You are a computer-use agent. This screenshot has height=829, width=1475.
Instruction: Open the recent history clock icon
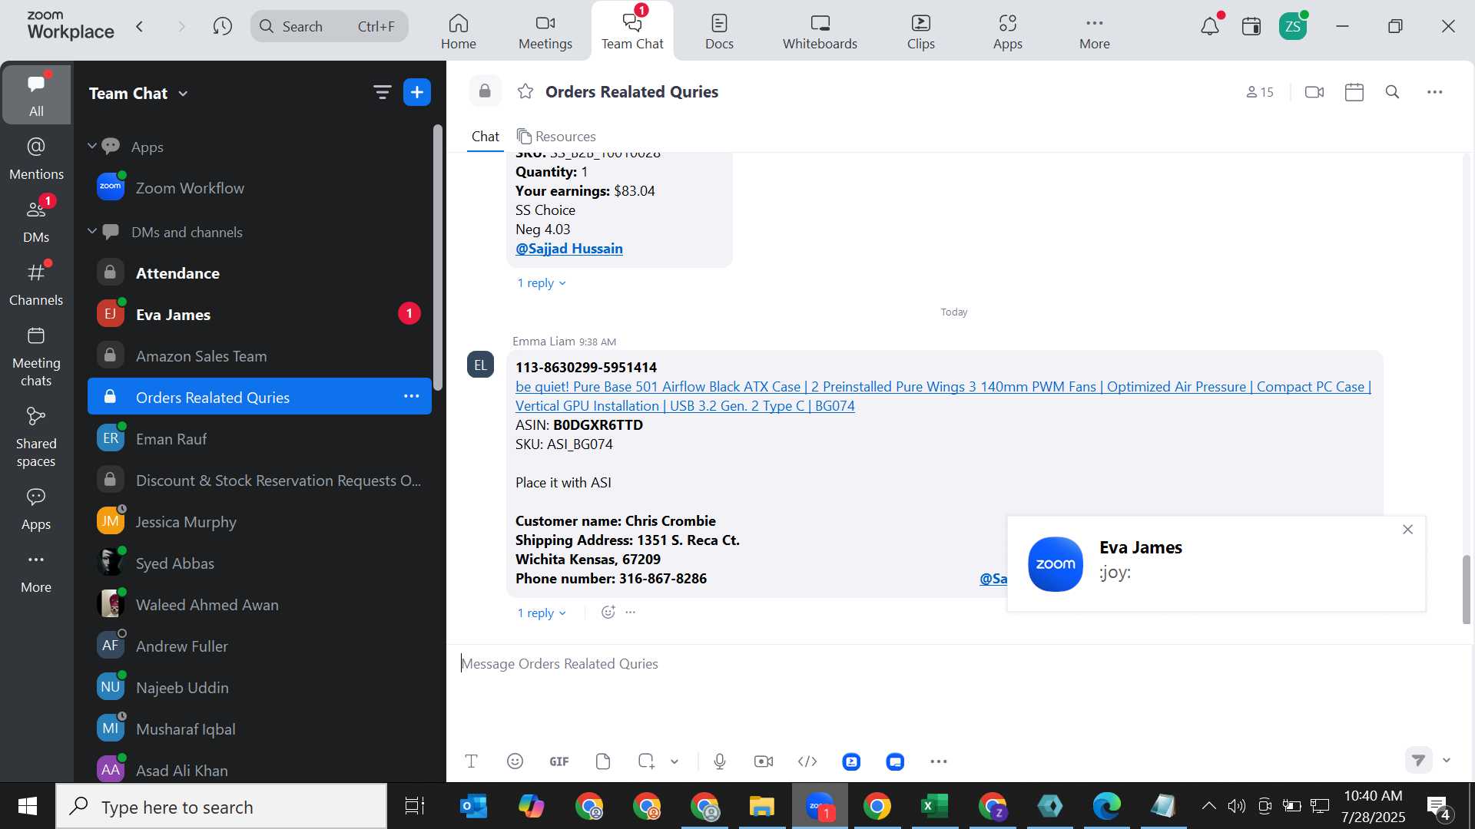pos(223,27)
